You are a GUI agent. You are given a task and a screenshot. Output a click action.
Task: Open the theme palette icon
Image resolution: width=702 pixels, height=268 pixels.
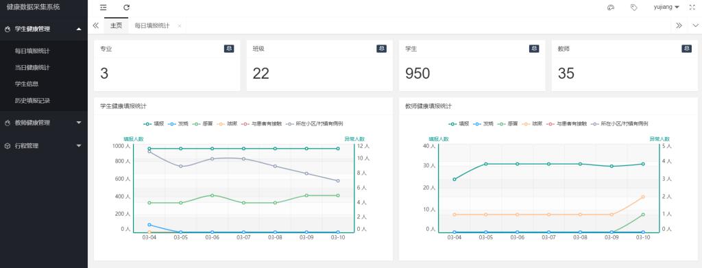[x=610, y=8]
